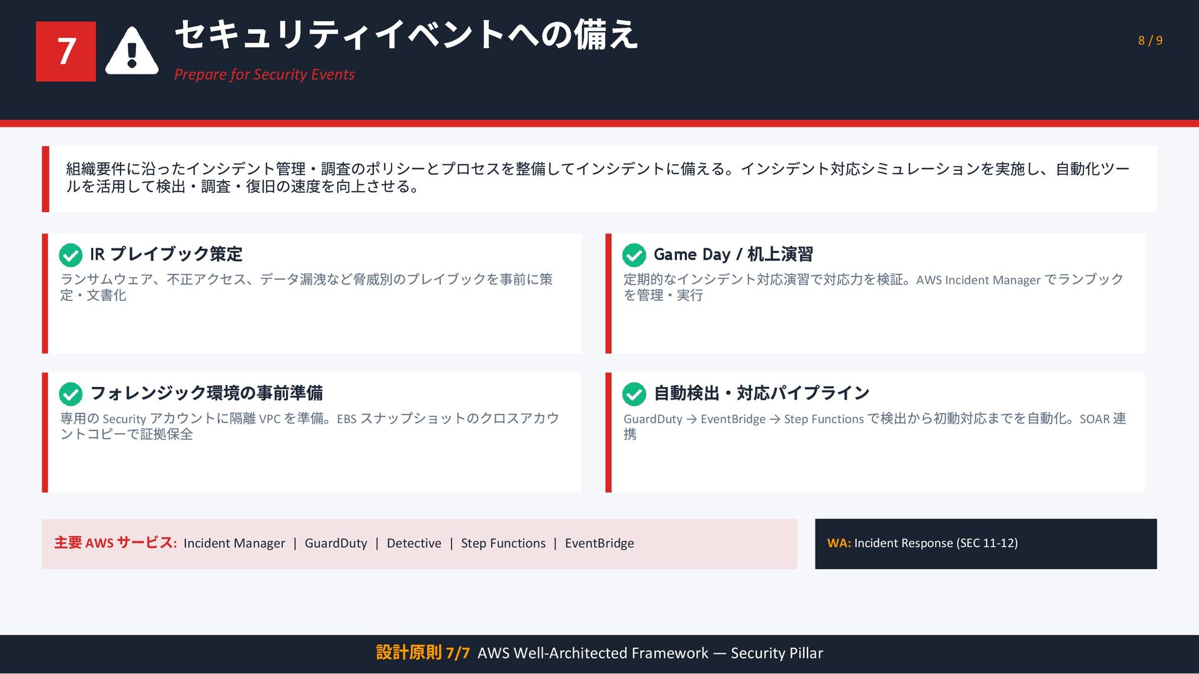This screenshot has height=674, width=1199.
Task: Click the Game Day / 机上演習 heading
Action: click(x=733, y=254)
